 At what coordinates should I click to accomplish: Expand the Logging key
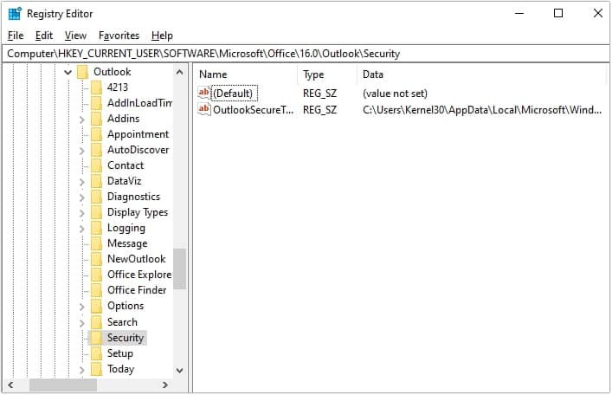[x=82, y=229]
